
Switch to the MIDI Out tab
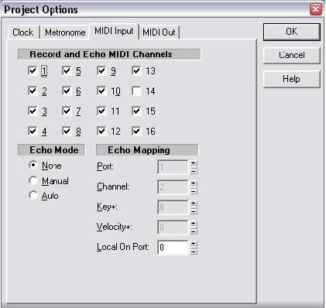click(159, 33)
